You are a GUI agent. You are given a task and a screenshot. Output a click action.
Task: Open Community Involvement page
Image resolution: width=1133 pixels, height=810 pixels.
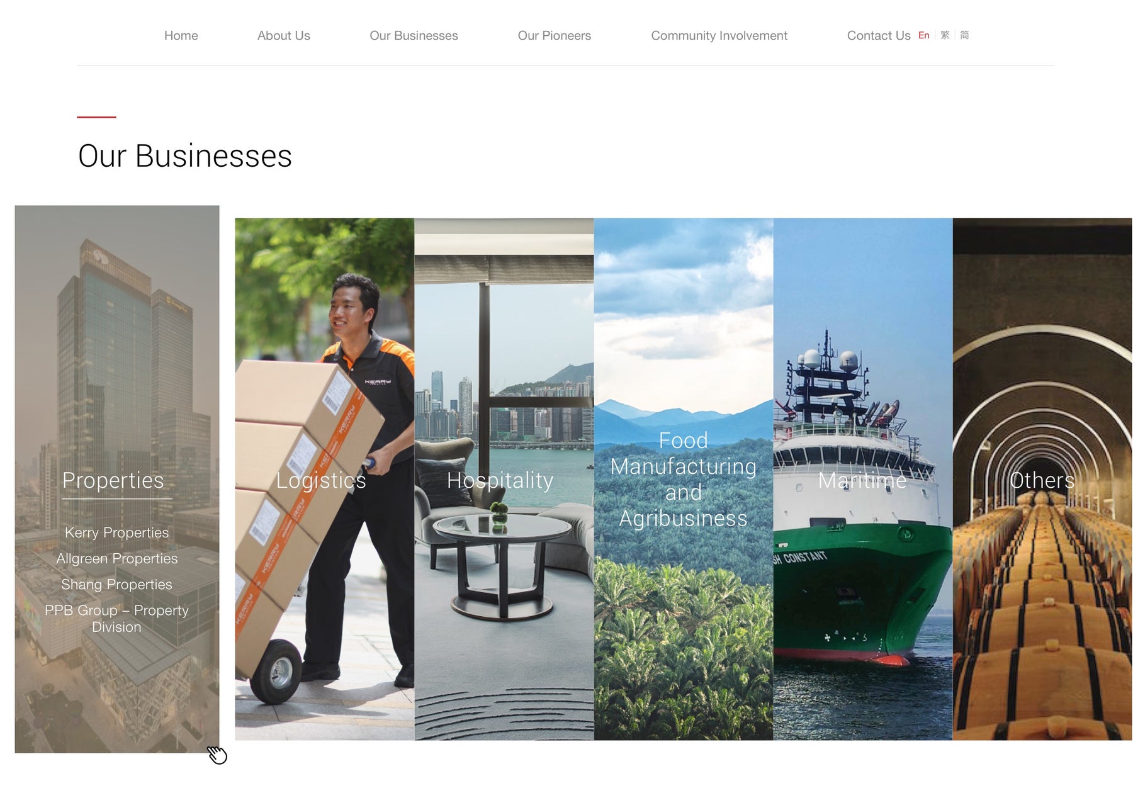pos(719,36)
